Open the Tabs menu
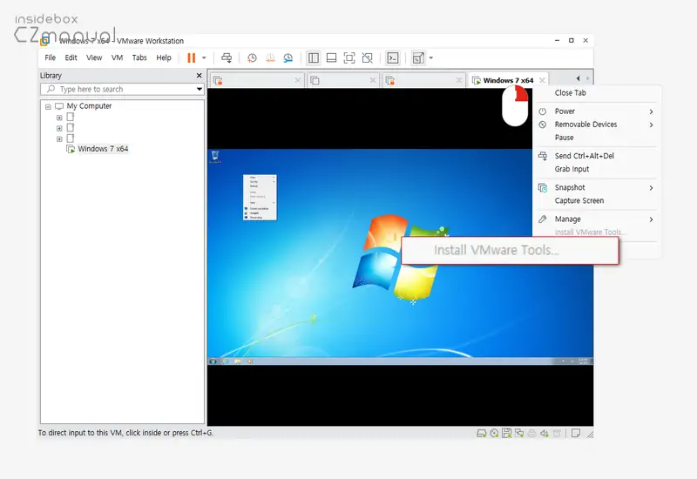697x479 pixels. point(139,57)
